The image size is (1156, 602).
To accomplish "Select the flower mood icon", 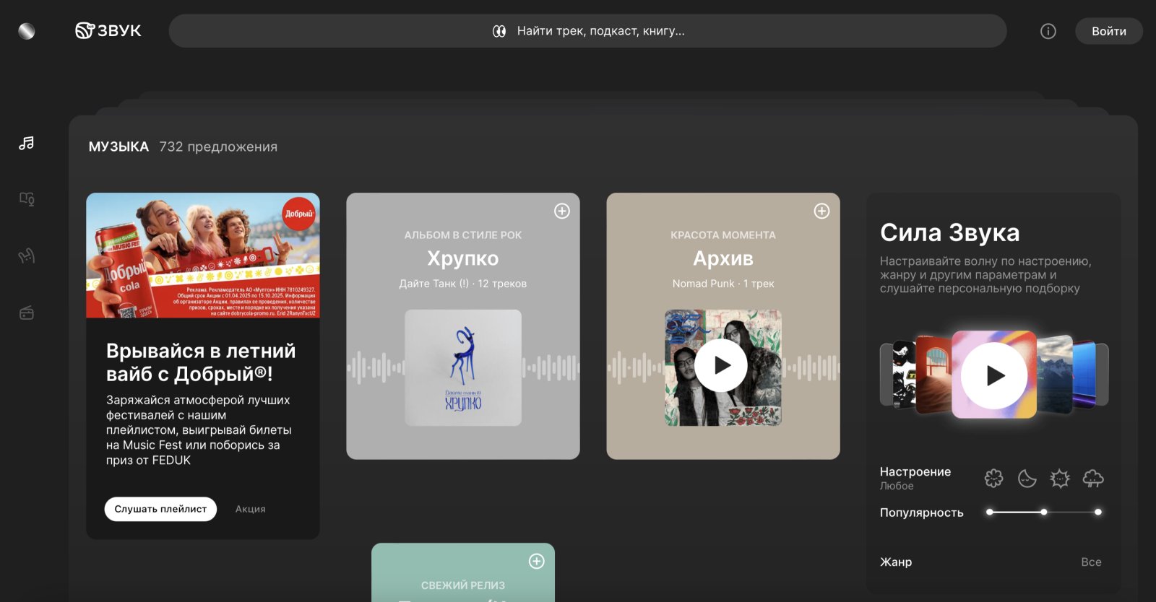I will 994,478.
